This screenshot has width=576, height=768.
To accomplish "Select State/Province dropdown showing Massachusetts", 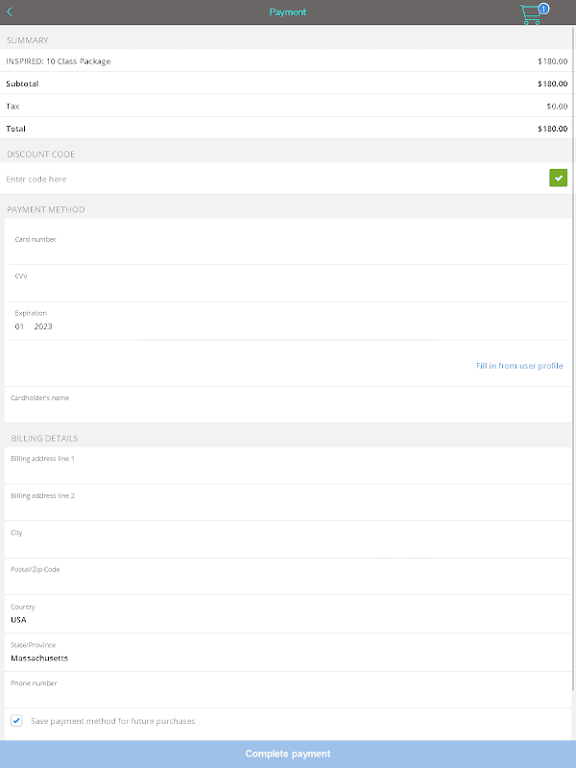I will point(288,658).
